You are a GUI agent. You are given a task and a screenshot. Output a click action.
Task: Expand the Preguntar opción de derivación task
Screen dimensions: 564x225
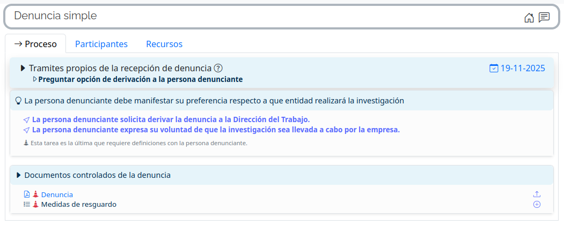click(35, 79)
